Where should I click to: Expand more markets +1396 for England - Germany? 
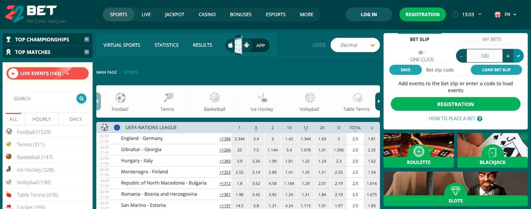point(225,139)
